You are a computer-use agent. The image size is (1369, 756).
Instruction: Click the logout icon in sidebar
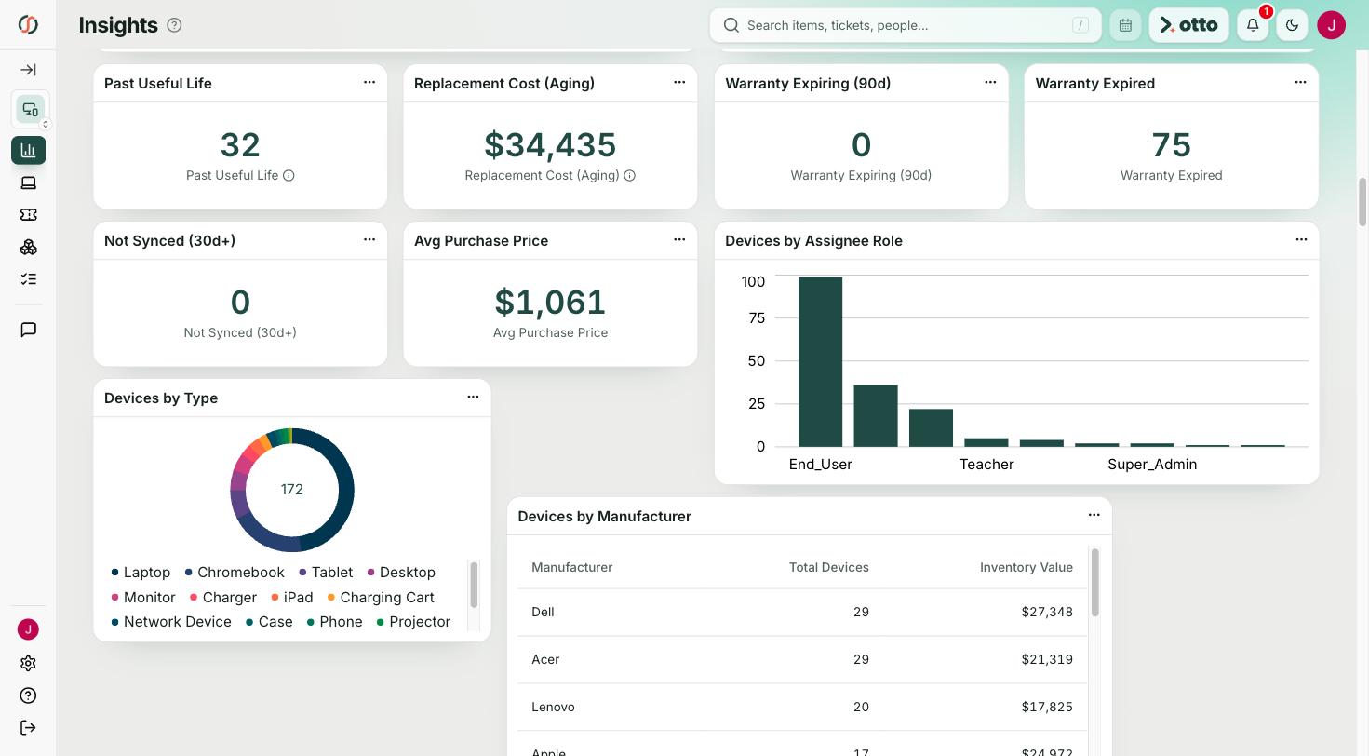tap(28, 728)
